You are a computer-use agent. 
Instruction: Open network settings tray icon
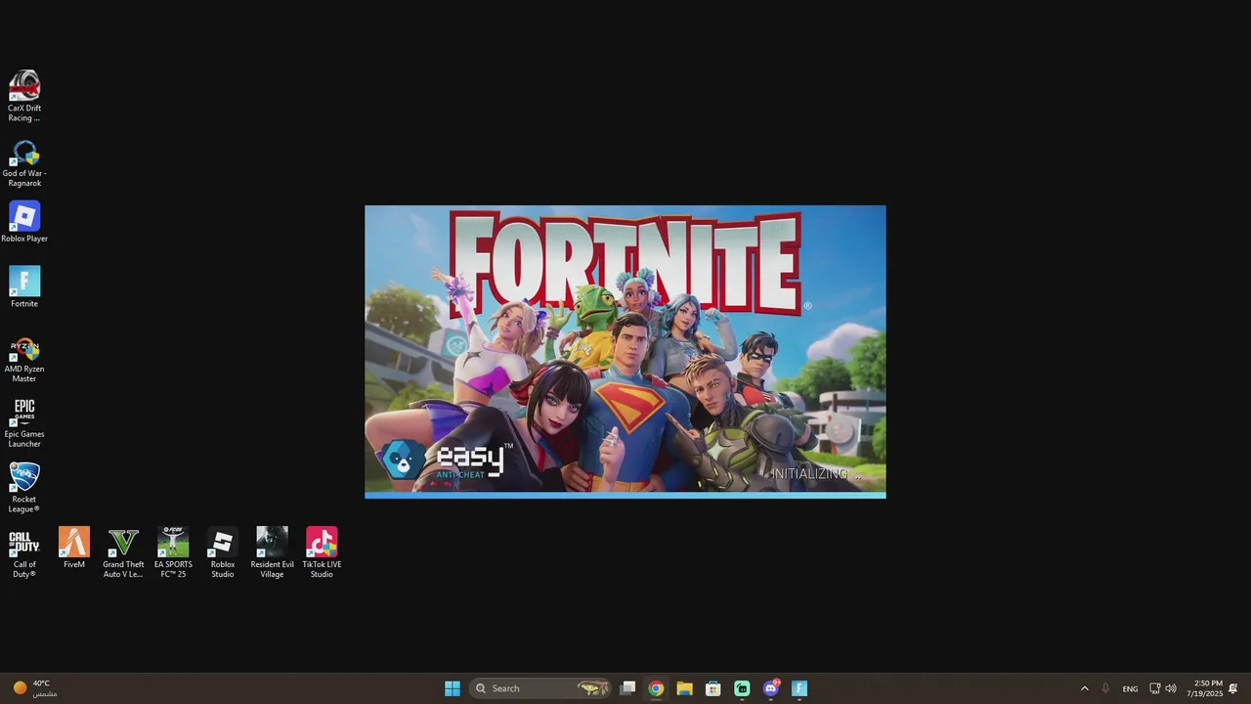[x=1154, y=688]
